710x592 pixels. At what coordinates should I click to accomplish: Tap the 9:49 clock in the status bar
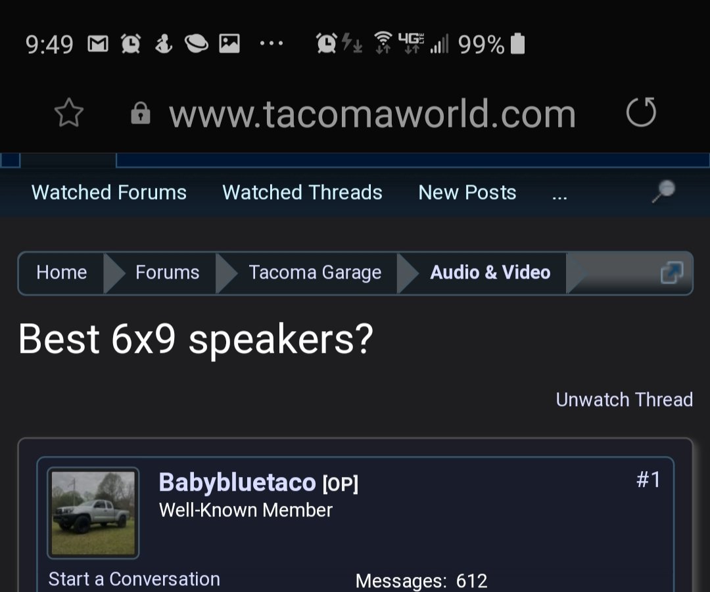[x=49, y=45]
